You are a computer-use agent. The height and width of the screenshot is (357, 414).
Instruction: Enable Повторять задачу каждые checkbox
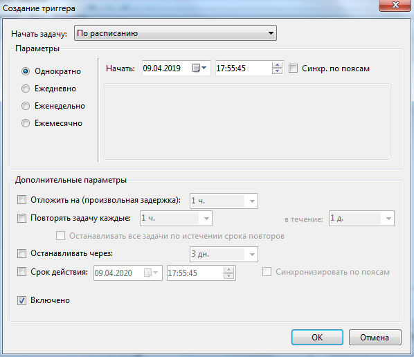click(x=21, y=218)
